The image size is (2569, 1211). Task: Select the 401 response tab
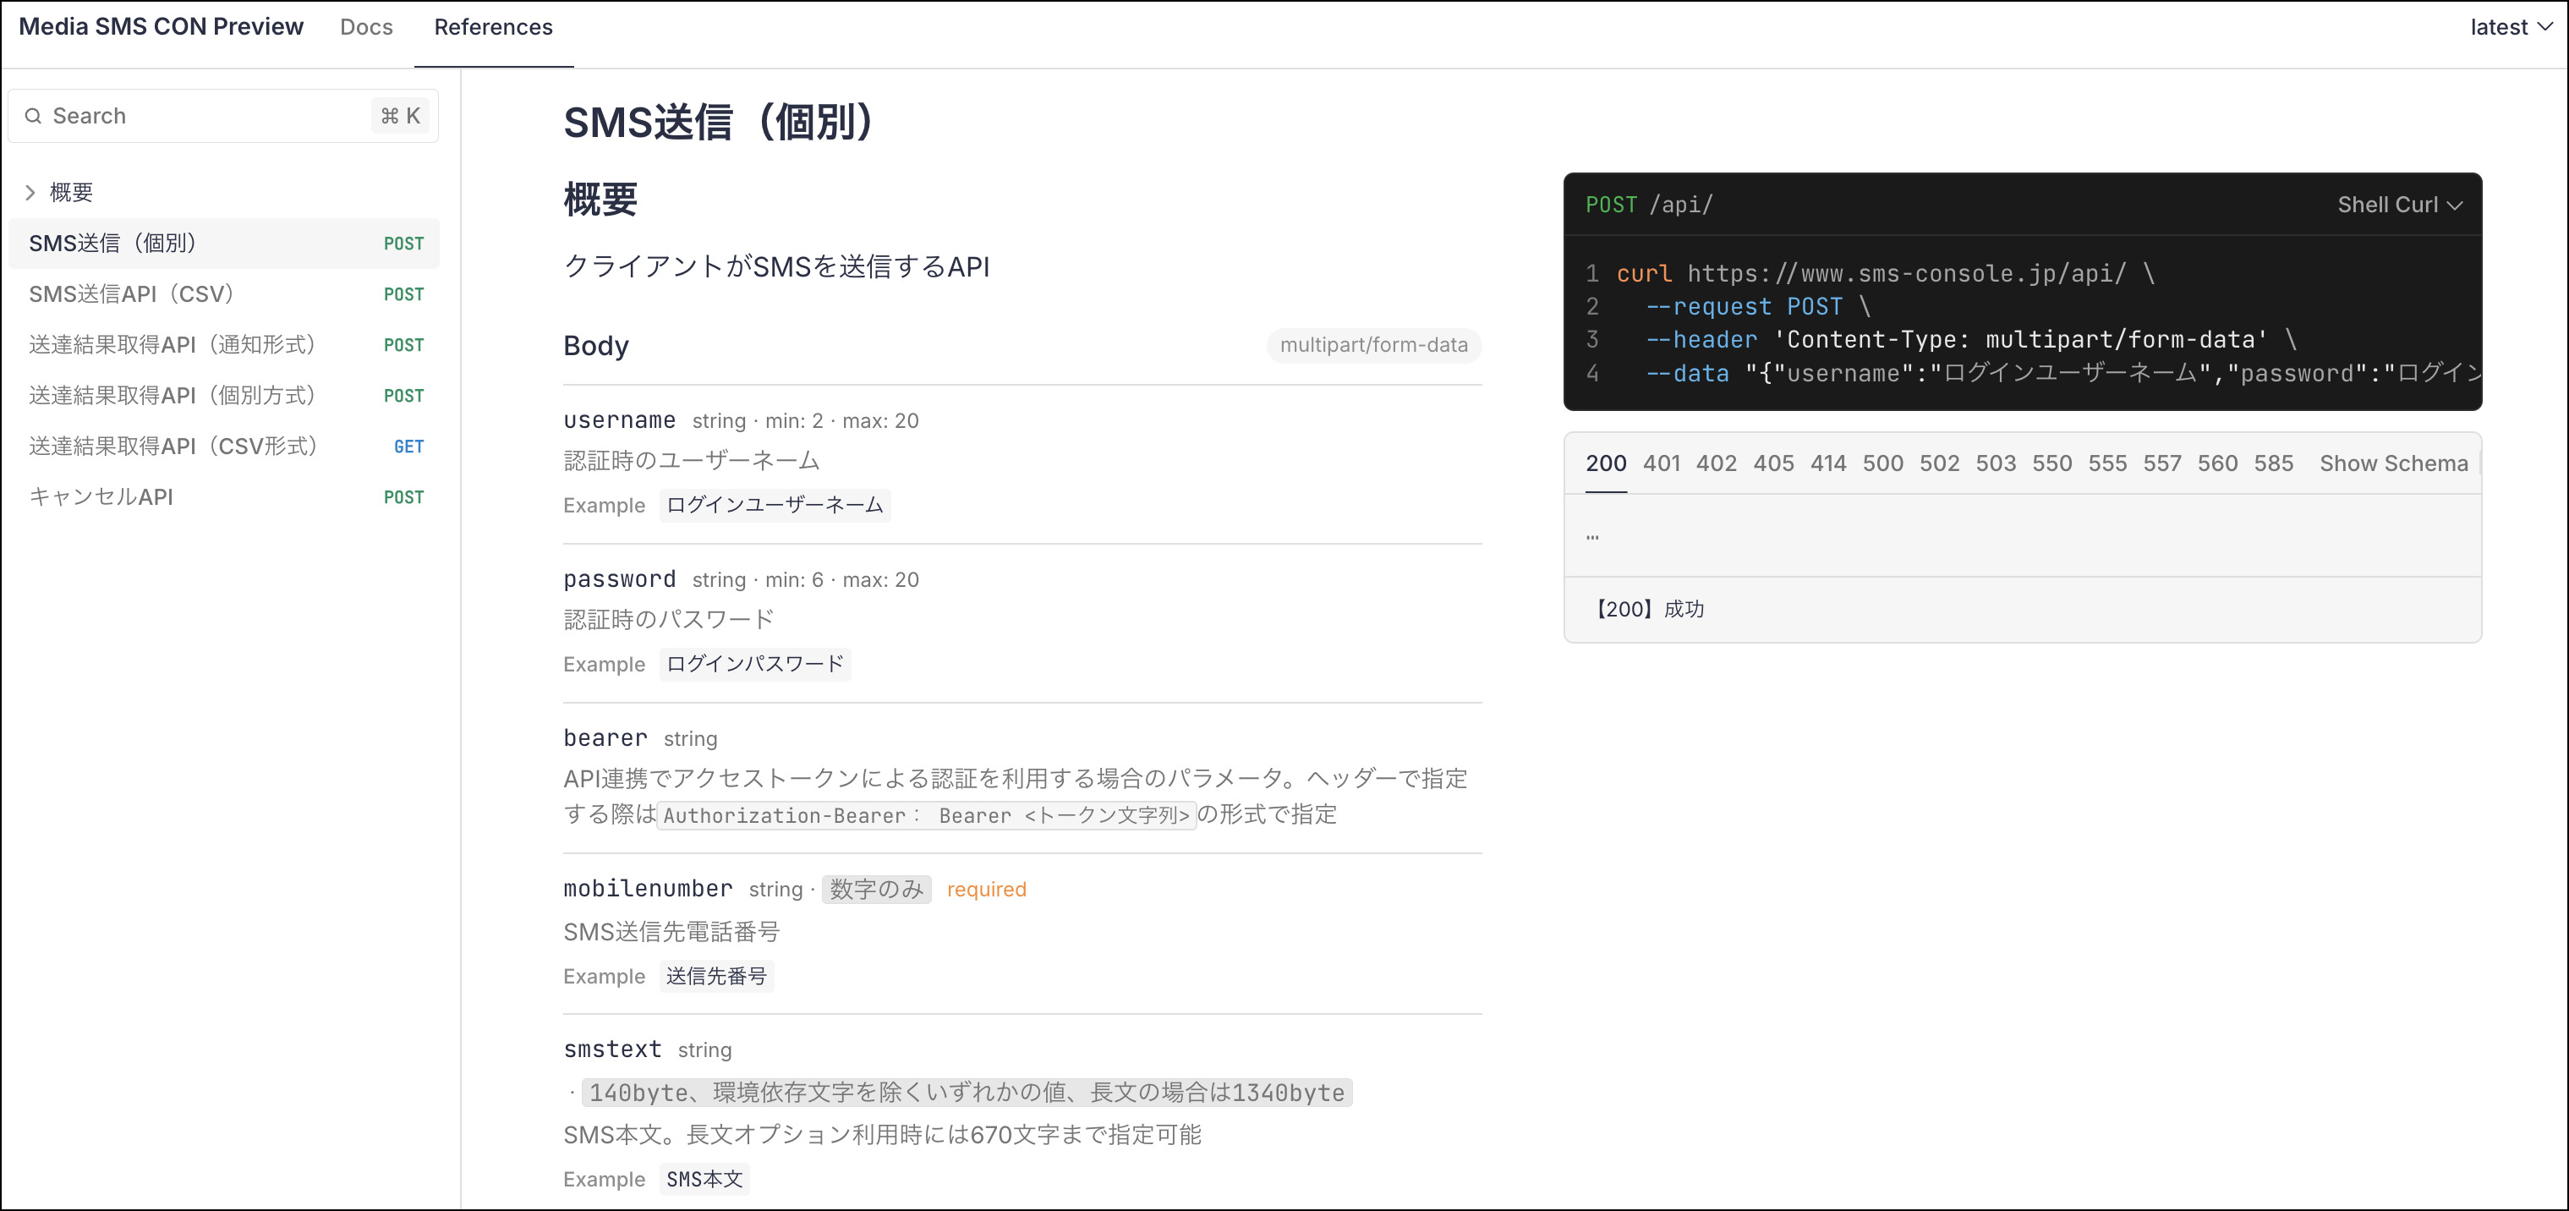[1662, 464]
